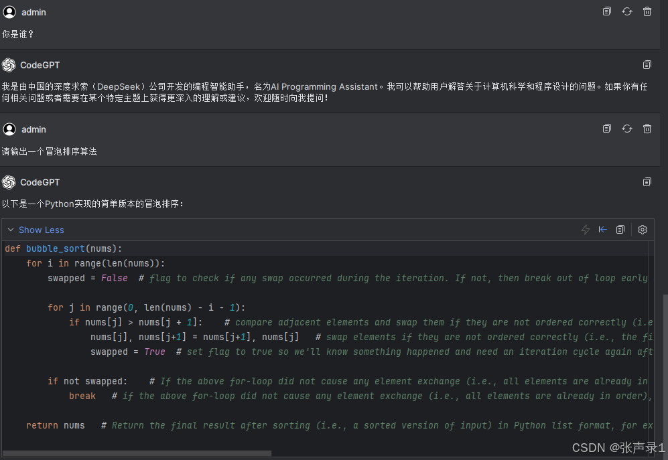Click the 'Show Less' link
This screenshot has height=460, width=668.
pyautogui.click(x=42, y=230)
